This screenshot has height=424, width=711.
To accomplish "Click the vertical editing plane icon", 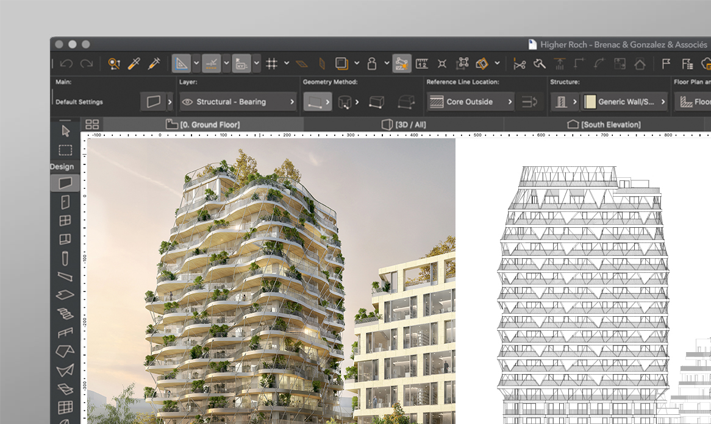I will [x=322, y=64].
